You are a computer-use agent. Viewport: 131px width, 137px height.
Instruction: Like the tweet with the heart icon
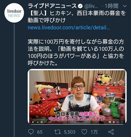(x=84, y=132)
